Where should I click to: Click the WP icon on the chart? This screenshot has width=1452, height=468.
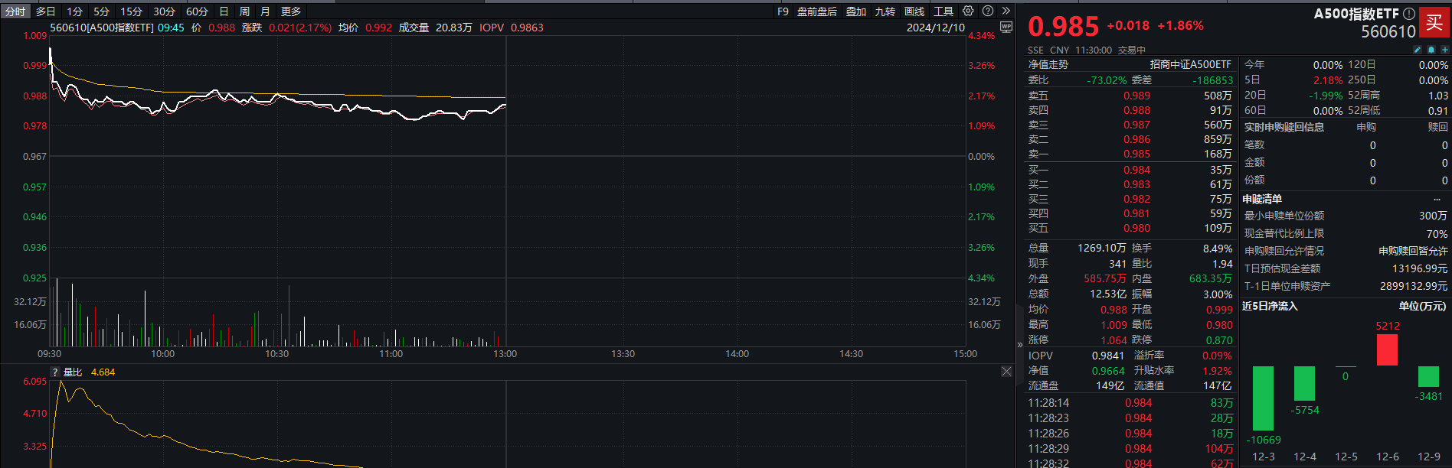(x=1006, y=28)
